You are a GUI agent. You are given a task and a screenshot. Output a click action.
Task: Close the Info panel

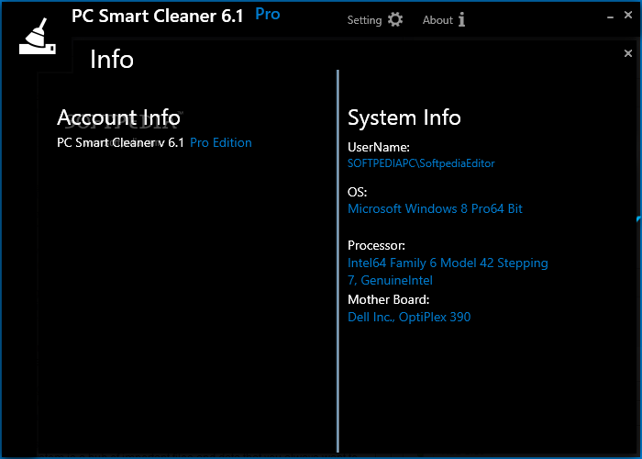click(x=628, y=53)
